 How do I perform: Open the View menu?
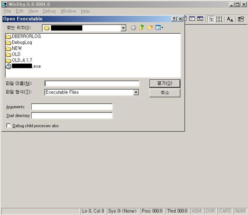tap(33, 11)
